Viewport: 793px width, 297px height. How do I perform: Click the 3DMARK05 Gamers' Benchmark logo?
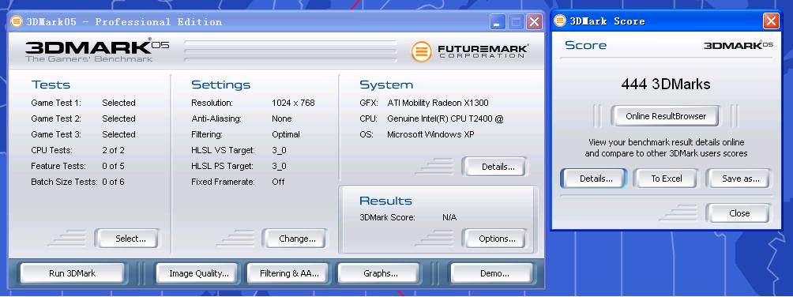(x=97, y=50)
